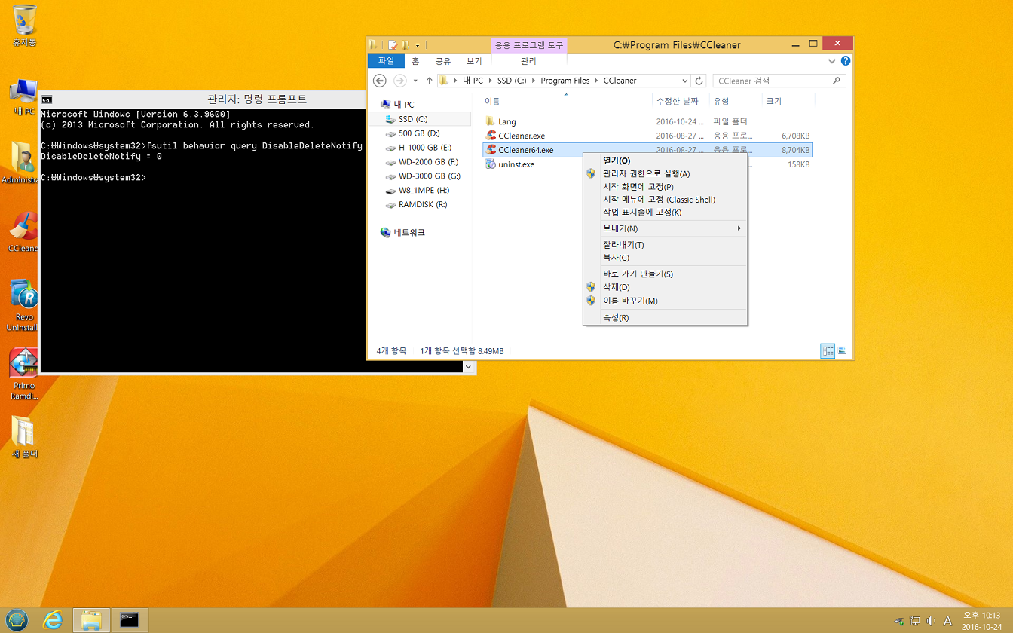
Task: Open the 공유 ribbon tab
Action: [443, 61]
